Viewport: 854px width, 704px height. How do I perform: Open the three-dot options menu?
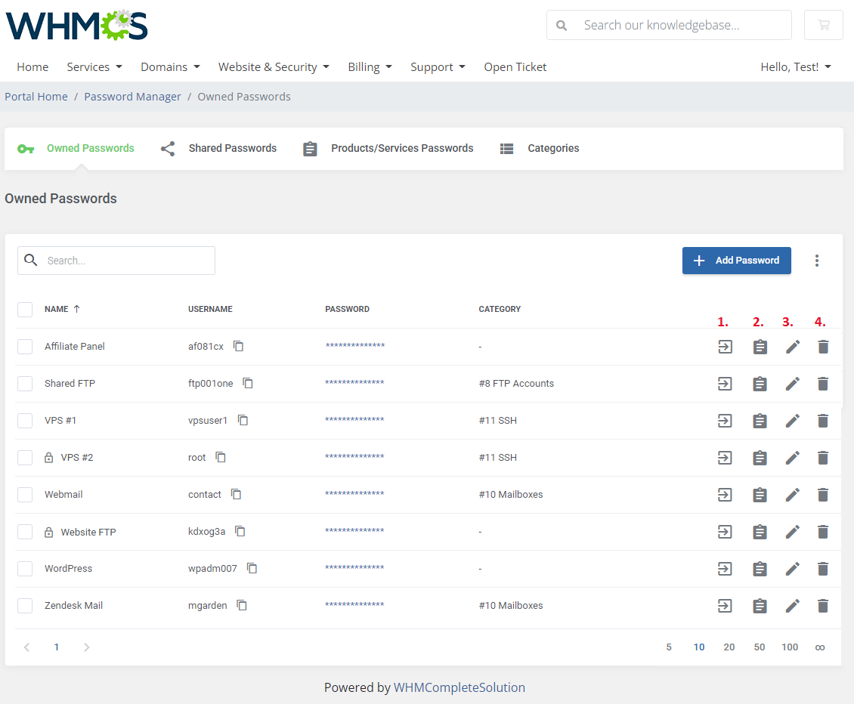[816, 261]
